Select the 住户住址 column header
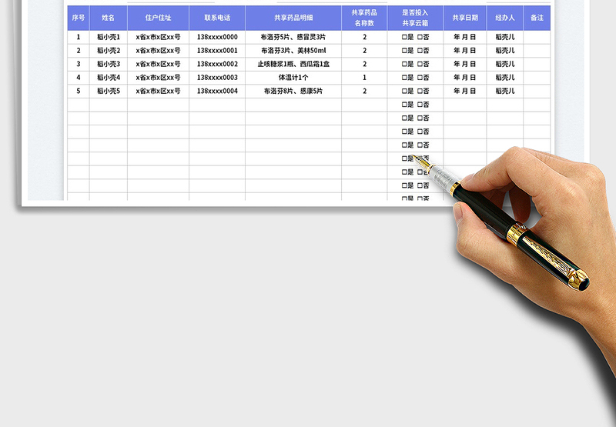Screen dimensions: 616x427 pyautogui.click(x=158, y=18)
